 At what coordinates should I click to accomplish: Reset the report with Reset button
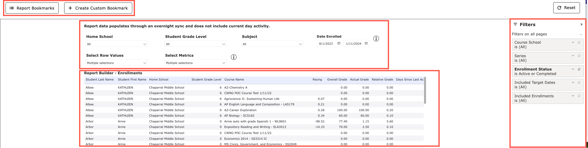566,8
